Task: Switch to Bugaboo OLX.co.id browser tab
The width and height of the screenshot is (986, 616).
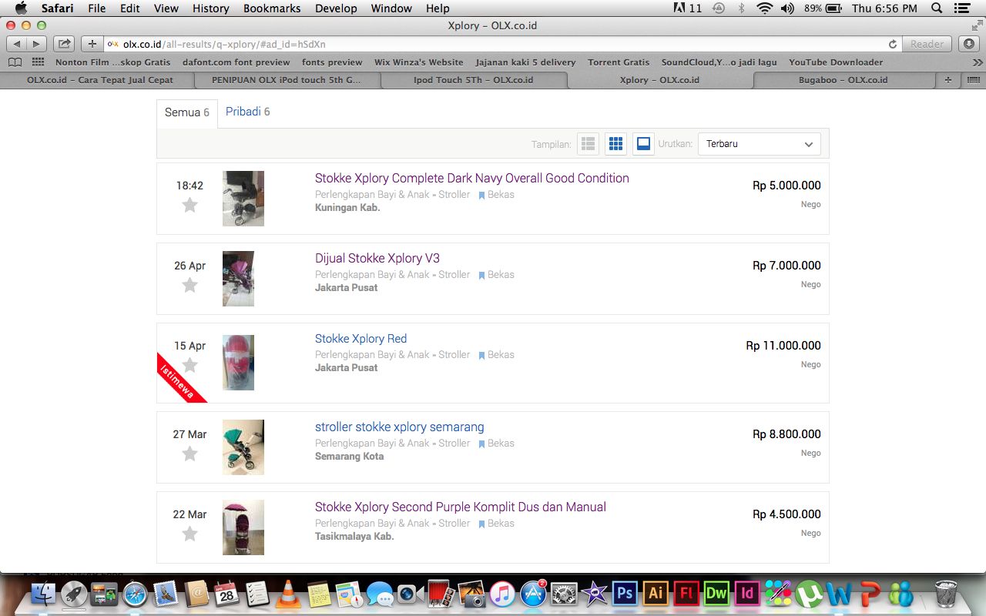Action: [x=843, y=80]
